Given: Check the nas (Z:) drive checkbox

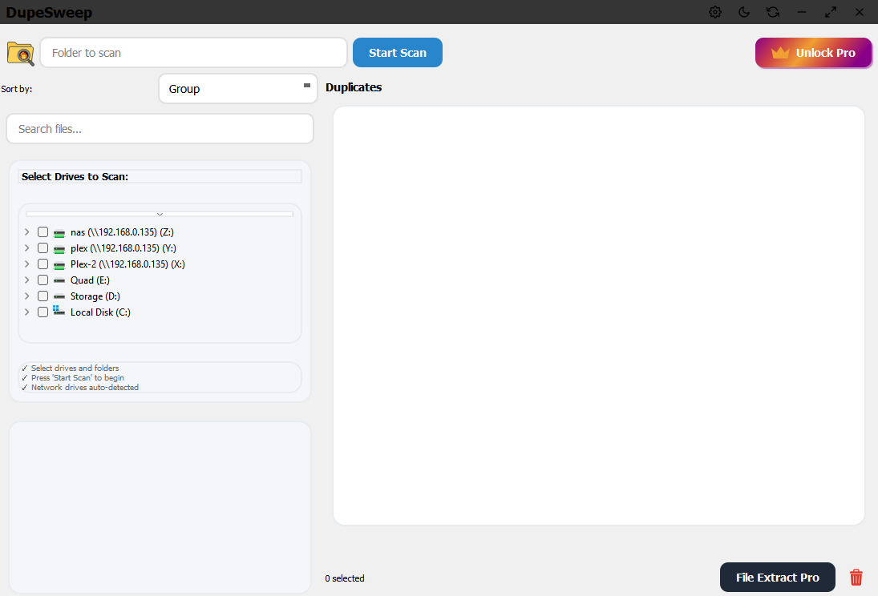Looking at the screenshot, I should pos(42,232).
